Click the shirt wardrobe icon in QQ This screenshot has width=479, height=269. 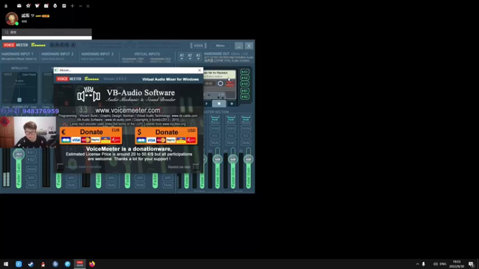click(x=37, y=6)
